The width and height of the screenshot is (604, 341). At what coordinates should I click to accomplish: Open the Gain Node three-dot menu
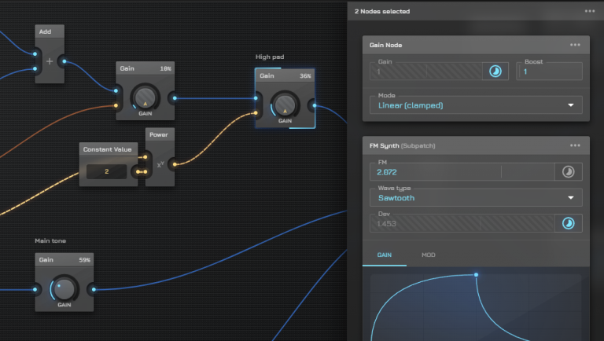tap(575, 45)
